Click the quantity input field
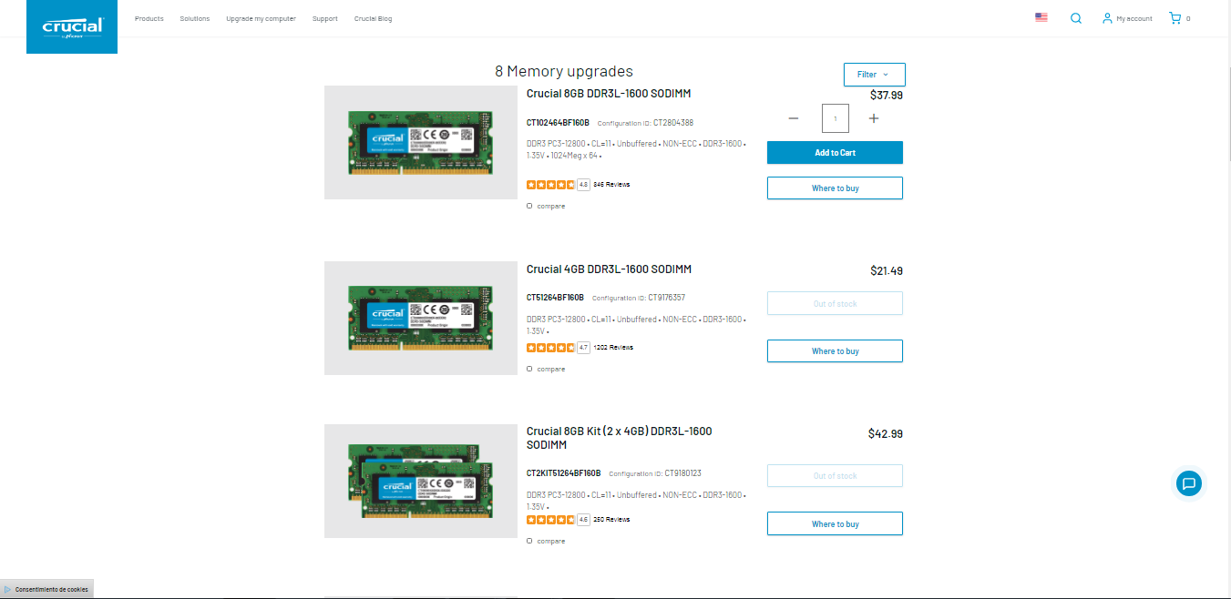Screen dimensions: 1231x599 click(836, 118)
